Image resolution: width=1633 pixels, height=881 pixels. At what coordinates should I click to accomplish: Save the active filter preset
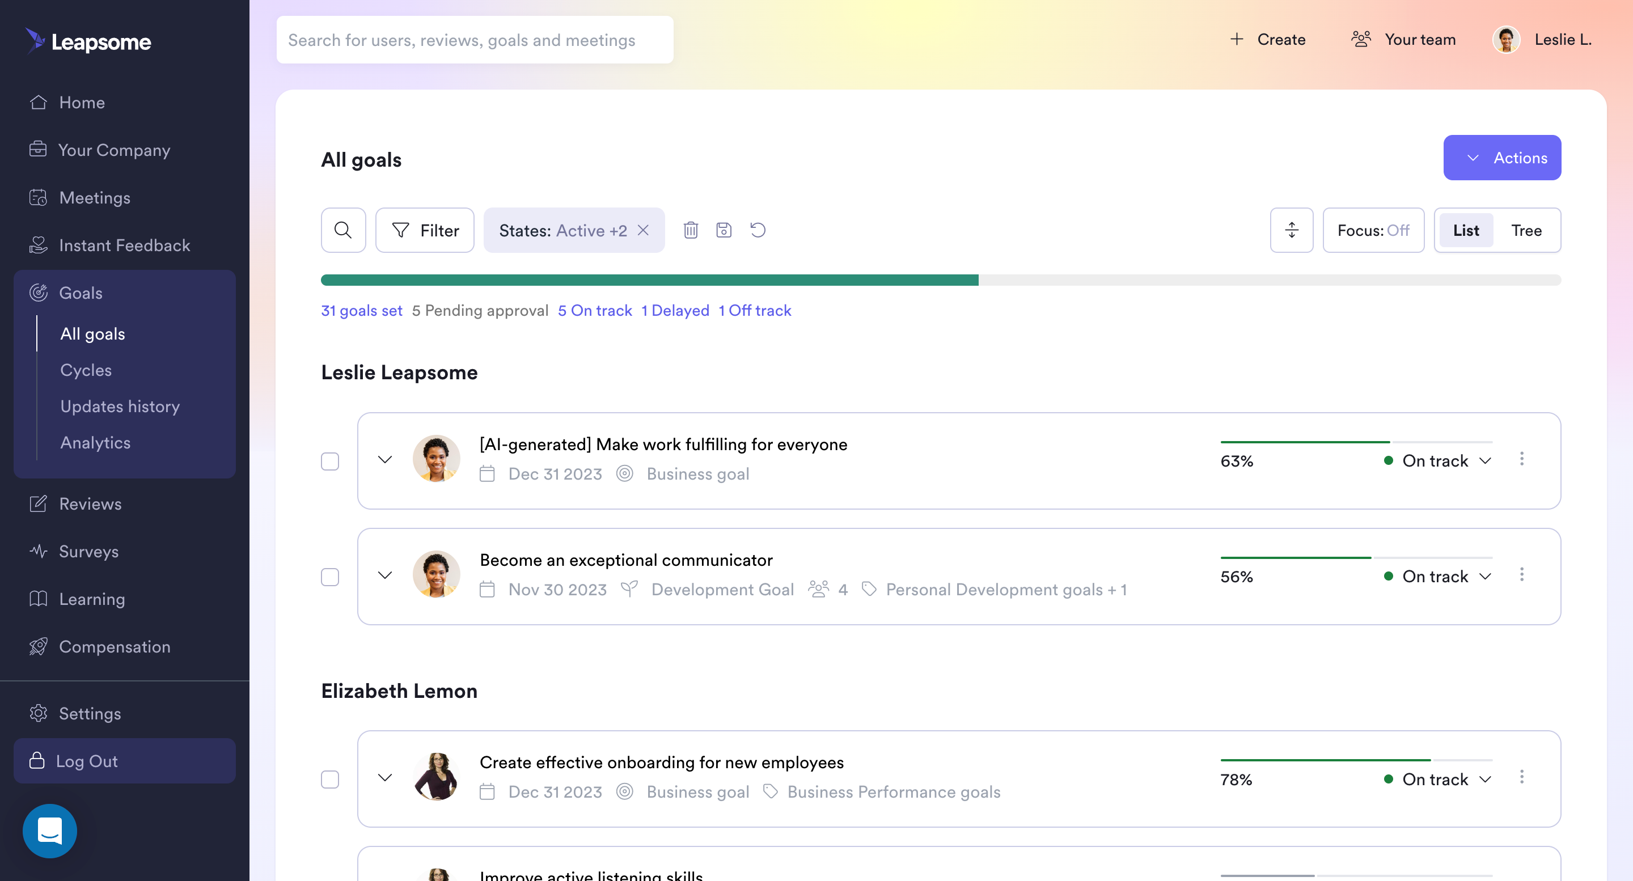tap(725, 230)
